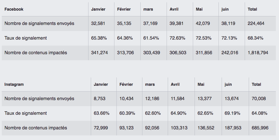
Task: Click Instagram juin taux 69.19%
Action: [x=232, y=113]
